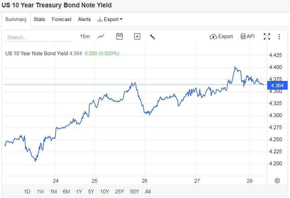Select the 1D time range
The width and height of the screenshot is (290, 198).
tap(27, 192)
